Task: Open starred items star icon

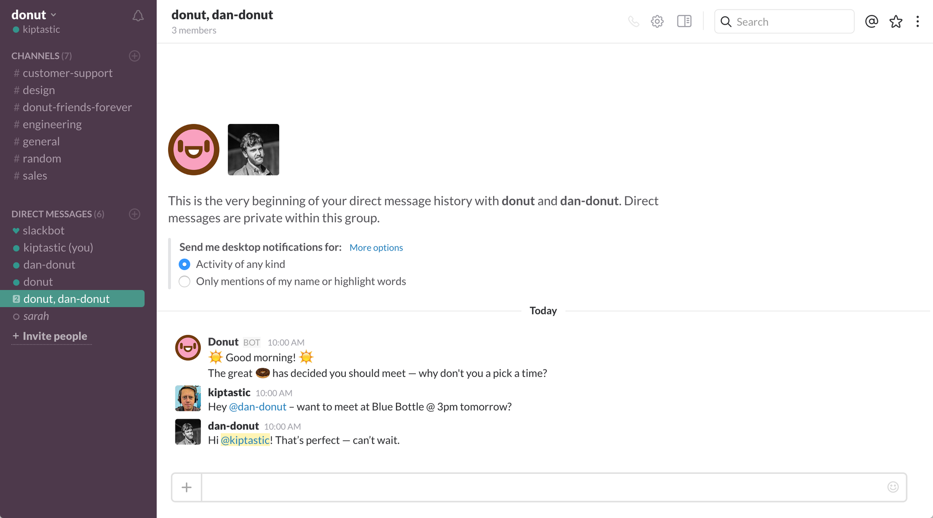Action: [x=896, y=21]
